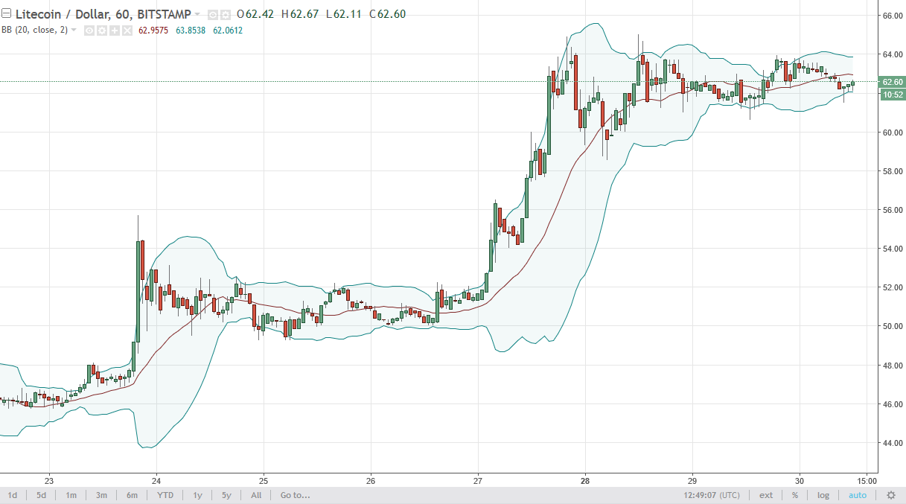The image size is (906, 504).
Task: Click plus icon on BB indicator row
Action: [115, 31]
